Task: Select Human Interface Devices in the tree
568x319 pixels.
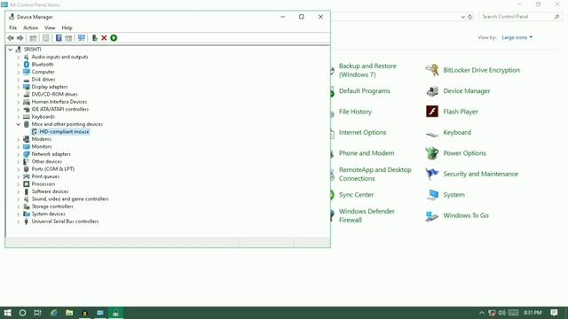Action: [59, 102]
